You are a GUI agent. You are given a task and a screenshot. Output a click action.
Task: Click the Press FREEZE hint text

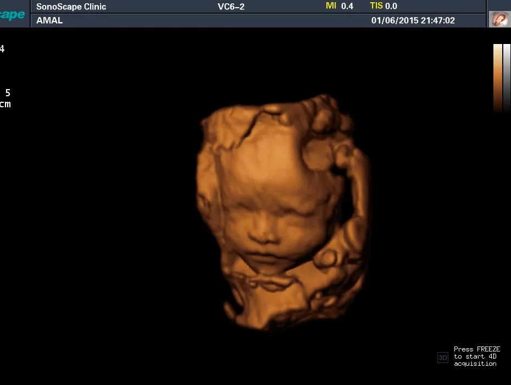tap(476, 349)
